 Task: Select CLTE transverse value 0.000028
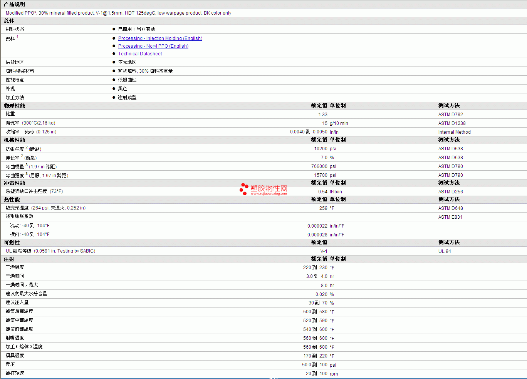coord(317,235)
